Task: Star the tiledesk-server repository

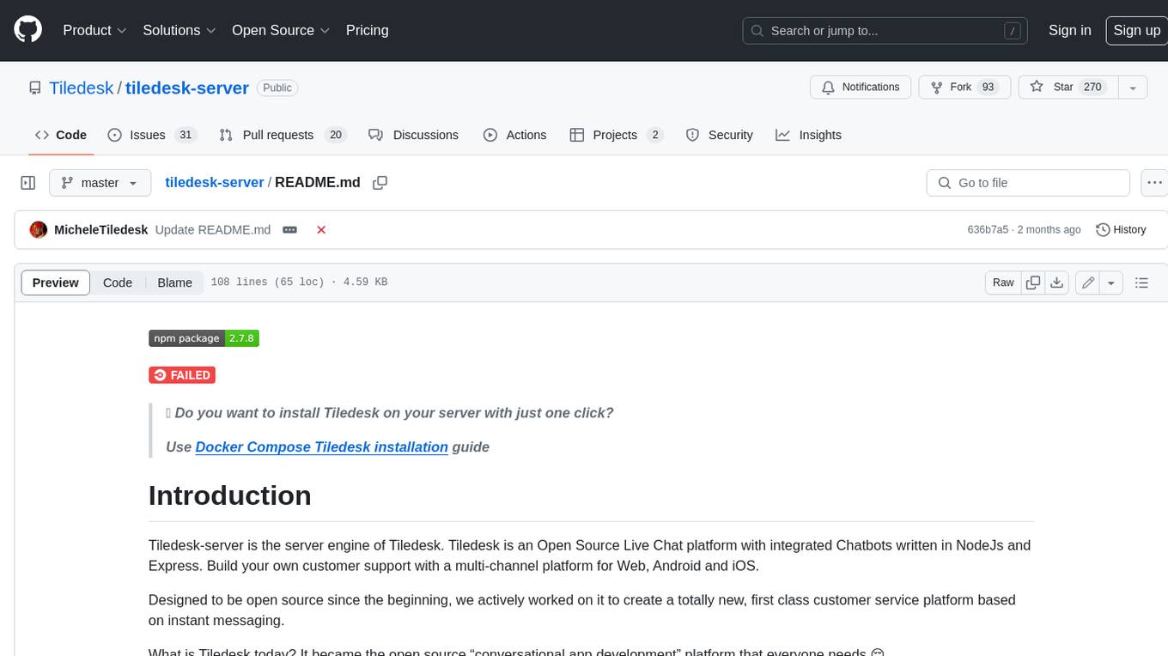Action: [1068, 88]
